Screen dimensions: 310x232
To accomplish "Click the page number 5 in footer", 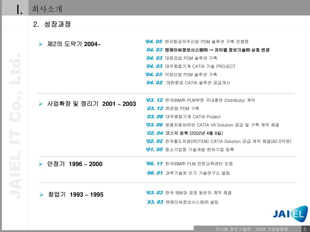I will pos(305,229).
